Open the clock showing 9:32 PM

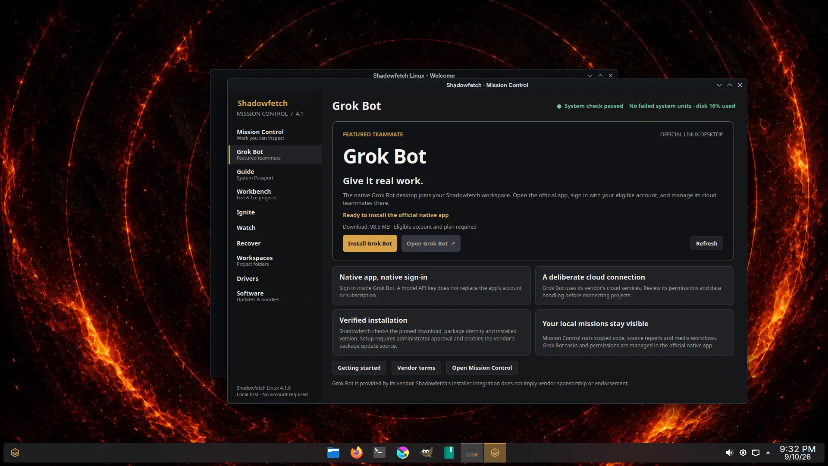(x=797, y=453)
